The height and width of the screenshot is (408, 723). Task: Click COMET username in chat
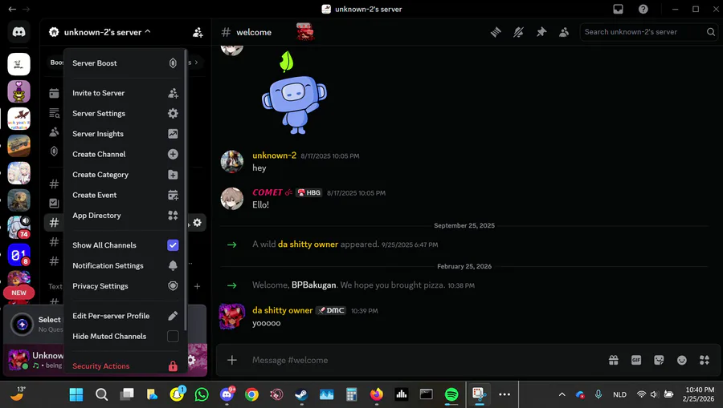[x=268, y=192]
